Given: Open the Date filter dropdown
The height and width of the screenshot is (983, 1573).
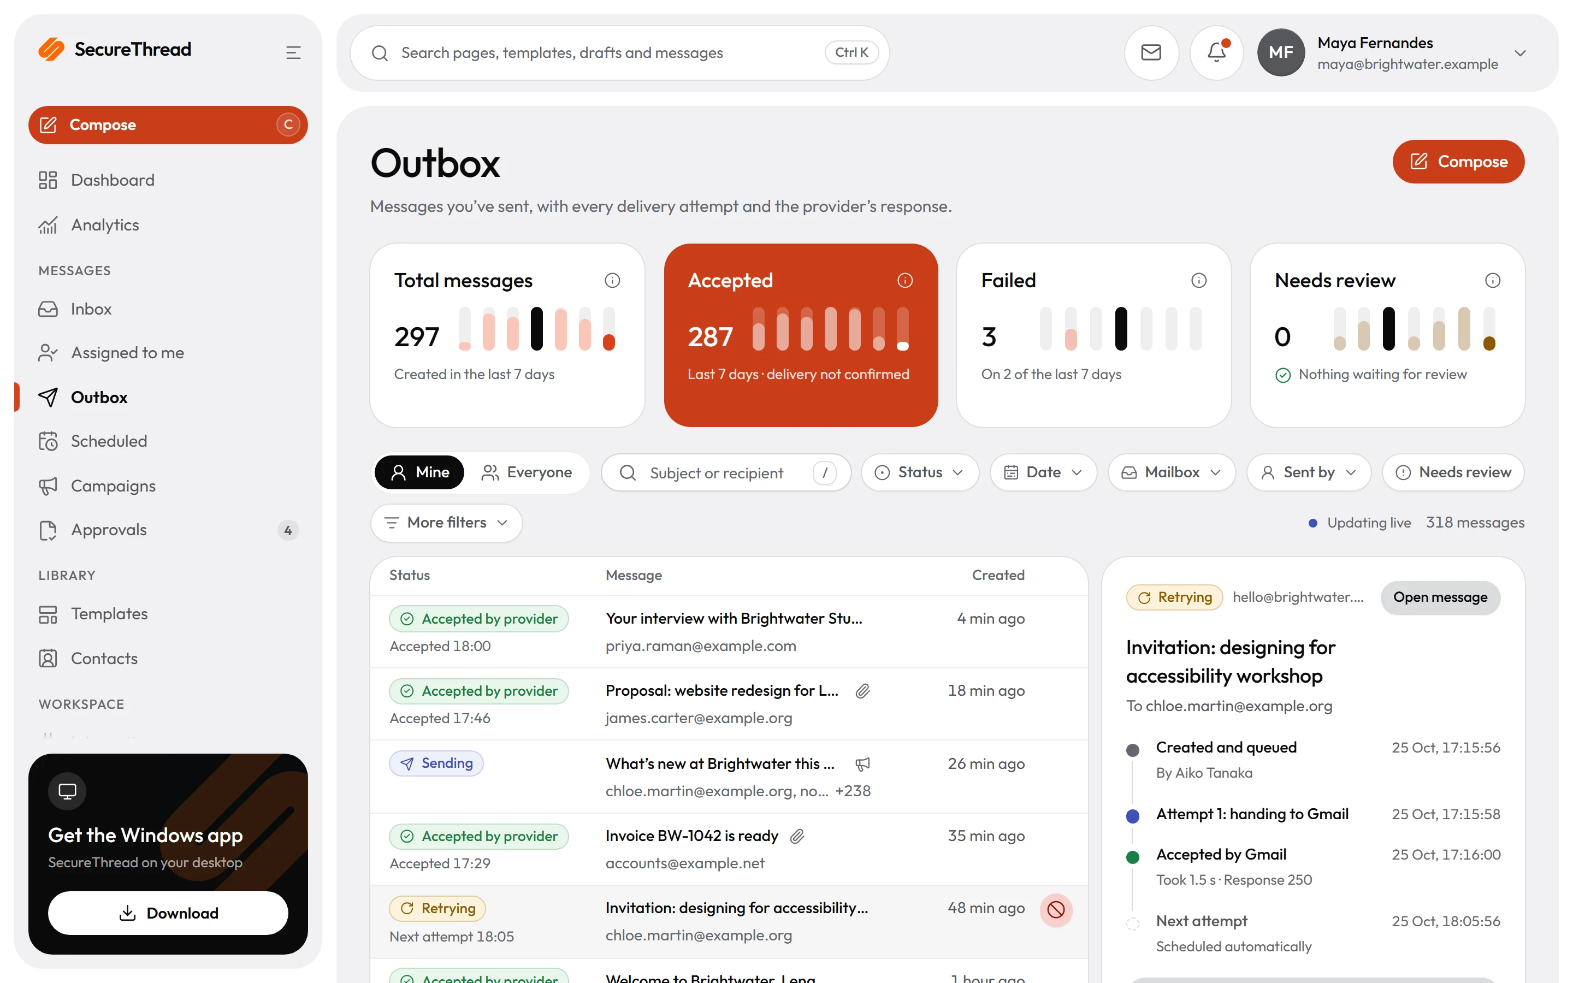Looking at the screenshot, I should point(1043,472).
